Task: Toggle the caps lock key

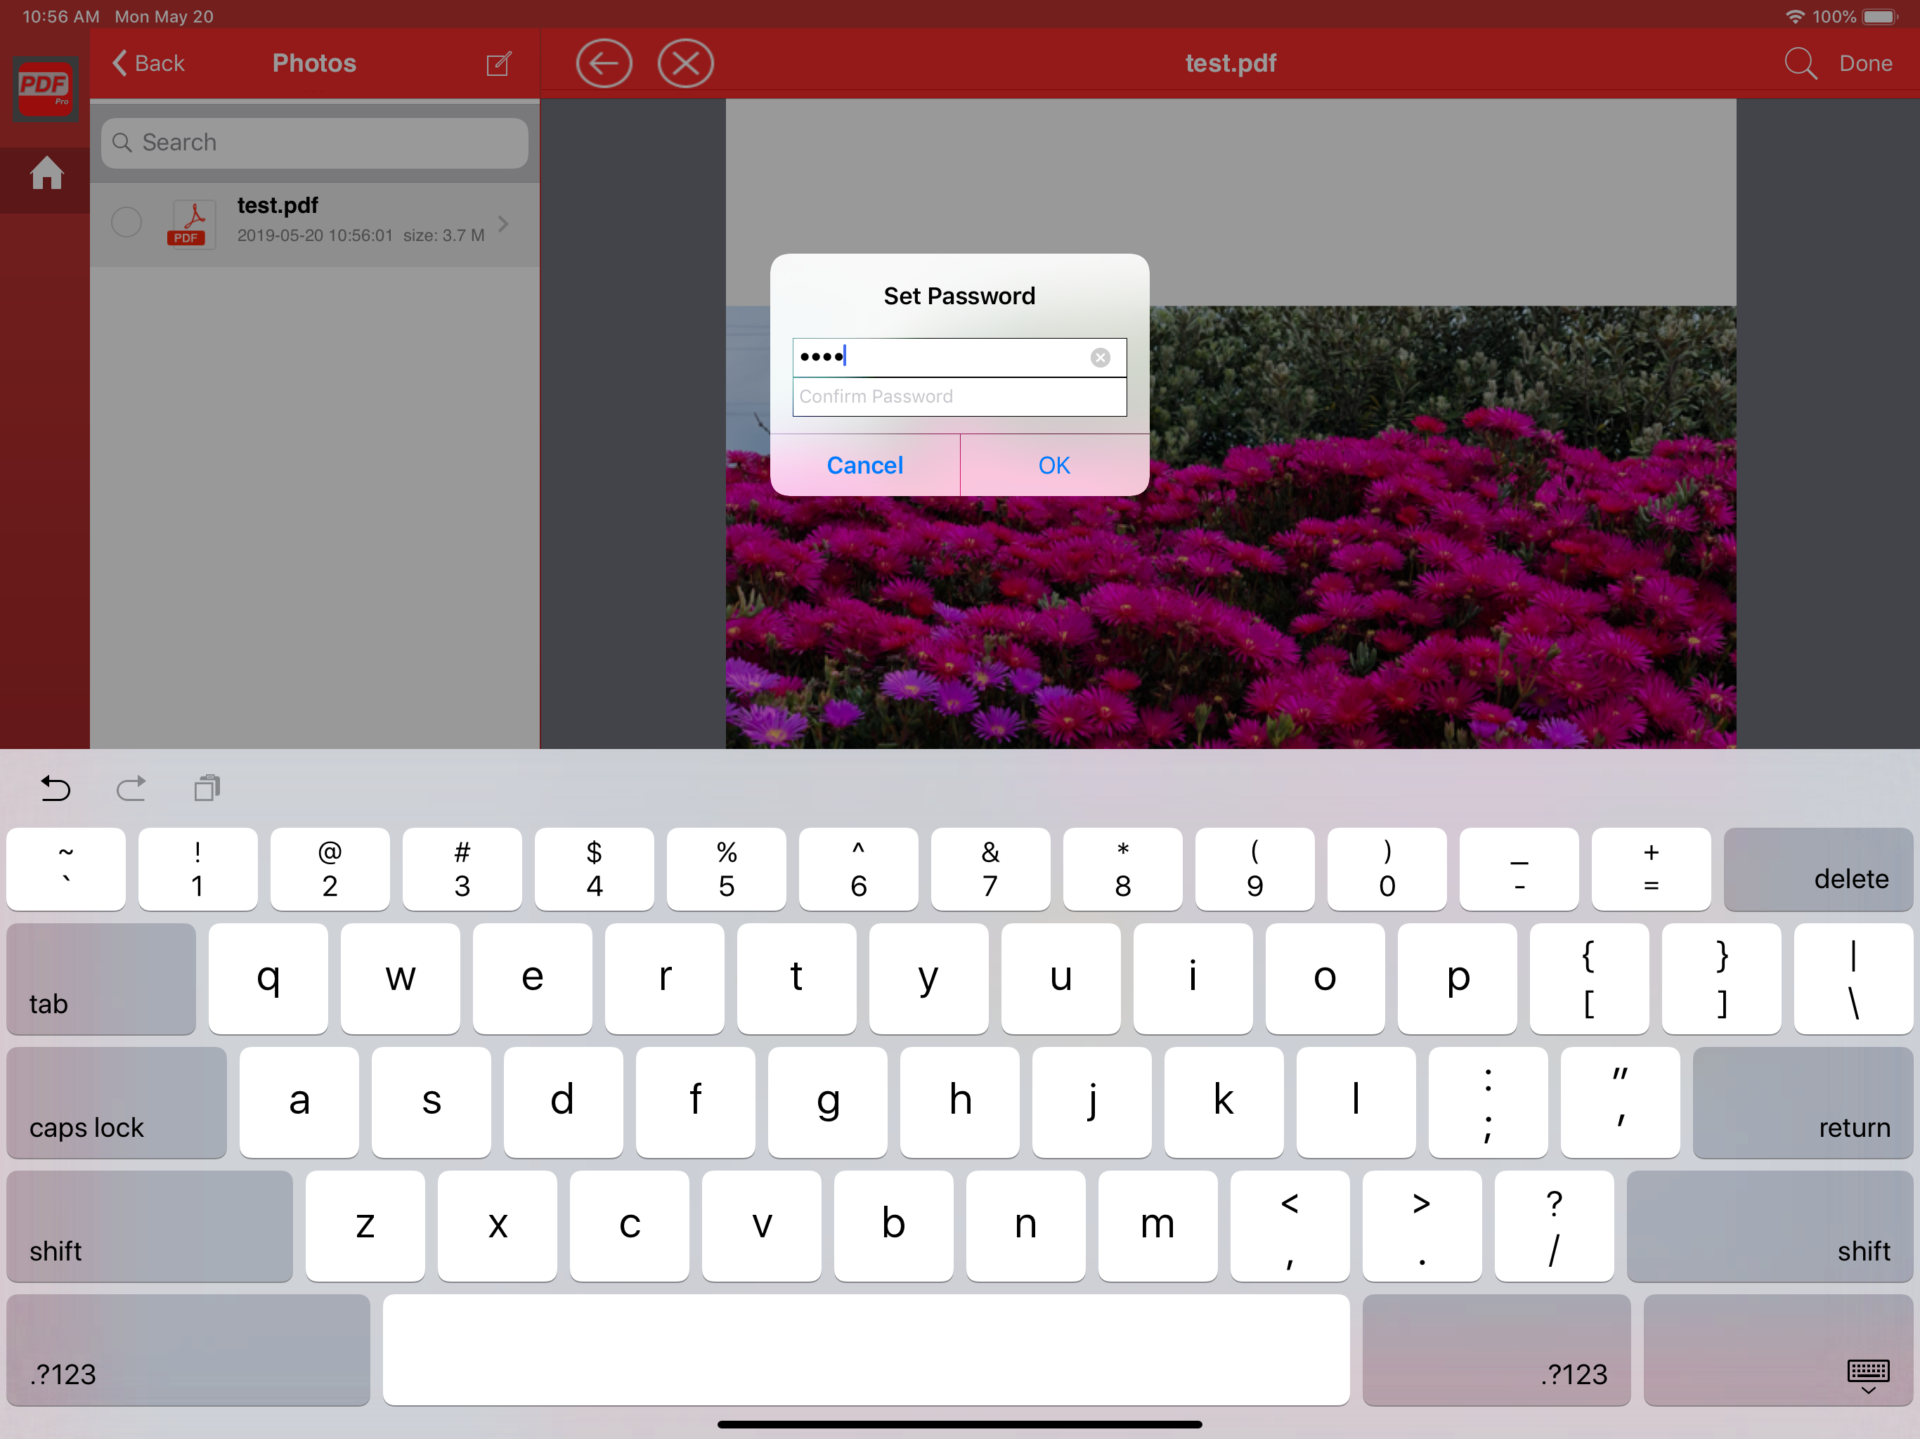Action: coord(117,1102)
